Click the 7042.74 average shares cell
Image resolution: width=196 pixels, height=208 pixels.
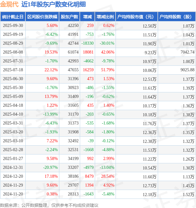pos(187,52)
